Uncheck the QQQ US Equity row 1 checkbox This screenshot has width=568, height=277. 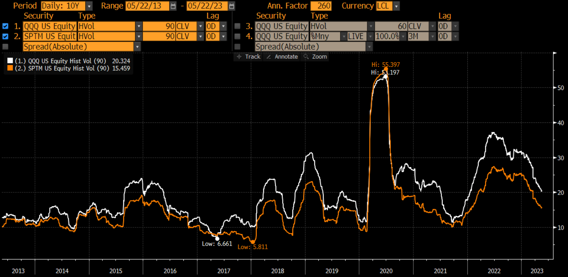tap(4, 26)
